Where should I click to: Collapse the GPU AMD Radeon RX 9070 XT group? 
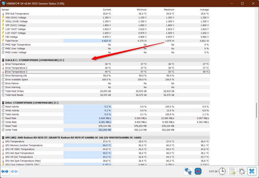3,138
